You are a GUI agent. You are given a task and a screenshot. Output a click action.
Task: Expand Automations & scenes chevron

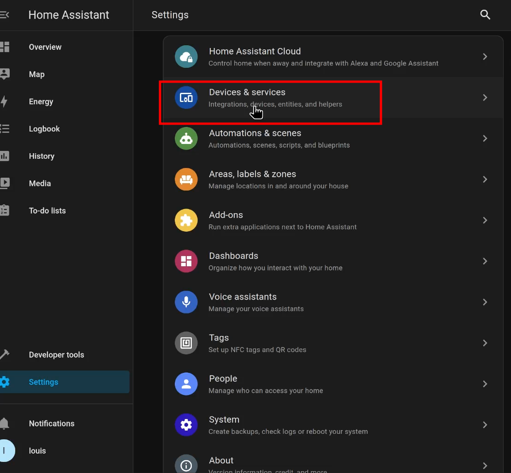point(485,138)
